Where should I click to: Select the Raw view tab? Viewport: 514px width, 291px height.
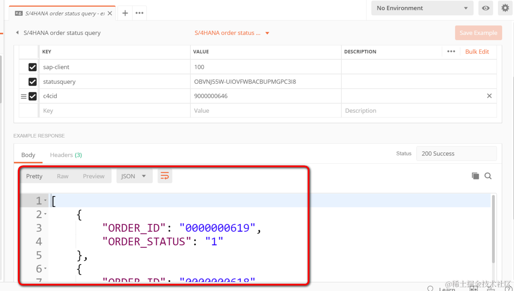tap(63, 176)
